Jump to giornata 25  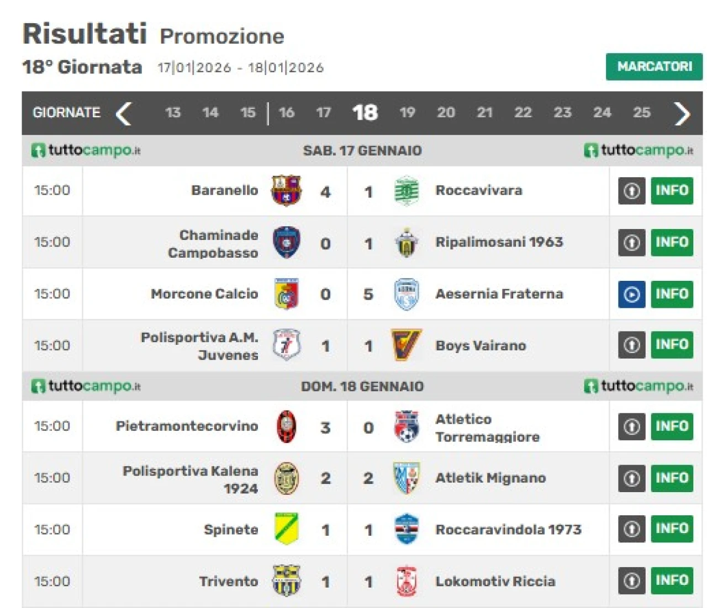[641, 113]
